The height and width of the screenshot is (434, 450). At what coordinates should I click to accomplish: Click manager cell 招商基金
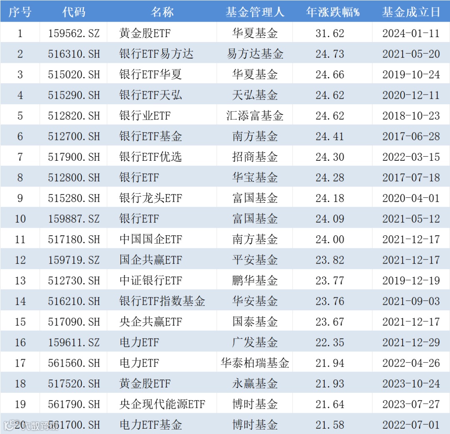[x=255, y=157]
